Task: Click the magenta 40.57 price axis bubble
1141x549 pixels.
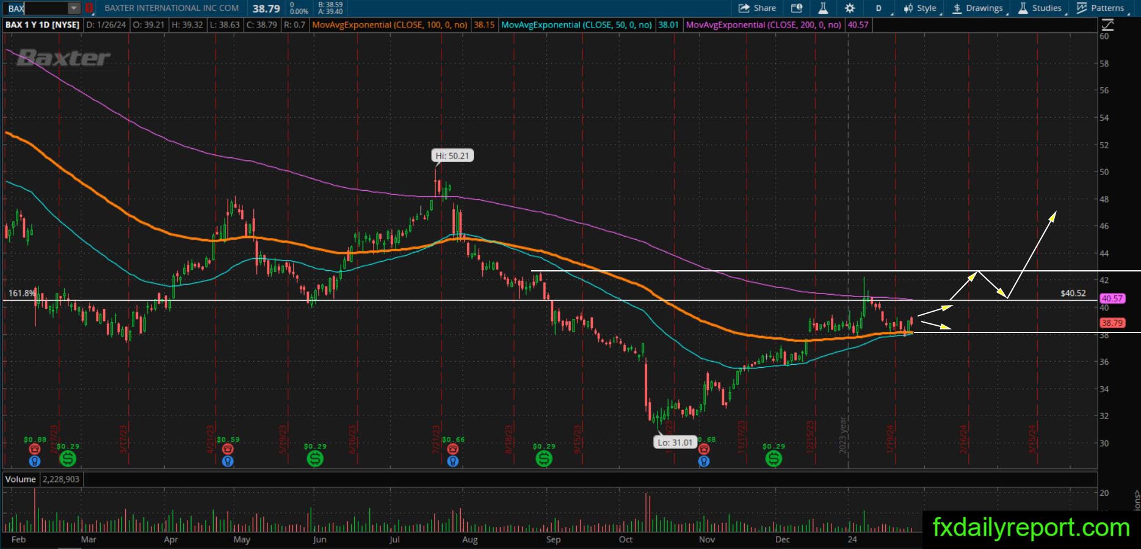Action: coord(1112,298)
